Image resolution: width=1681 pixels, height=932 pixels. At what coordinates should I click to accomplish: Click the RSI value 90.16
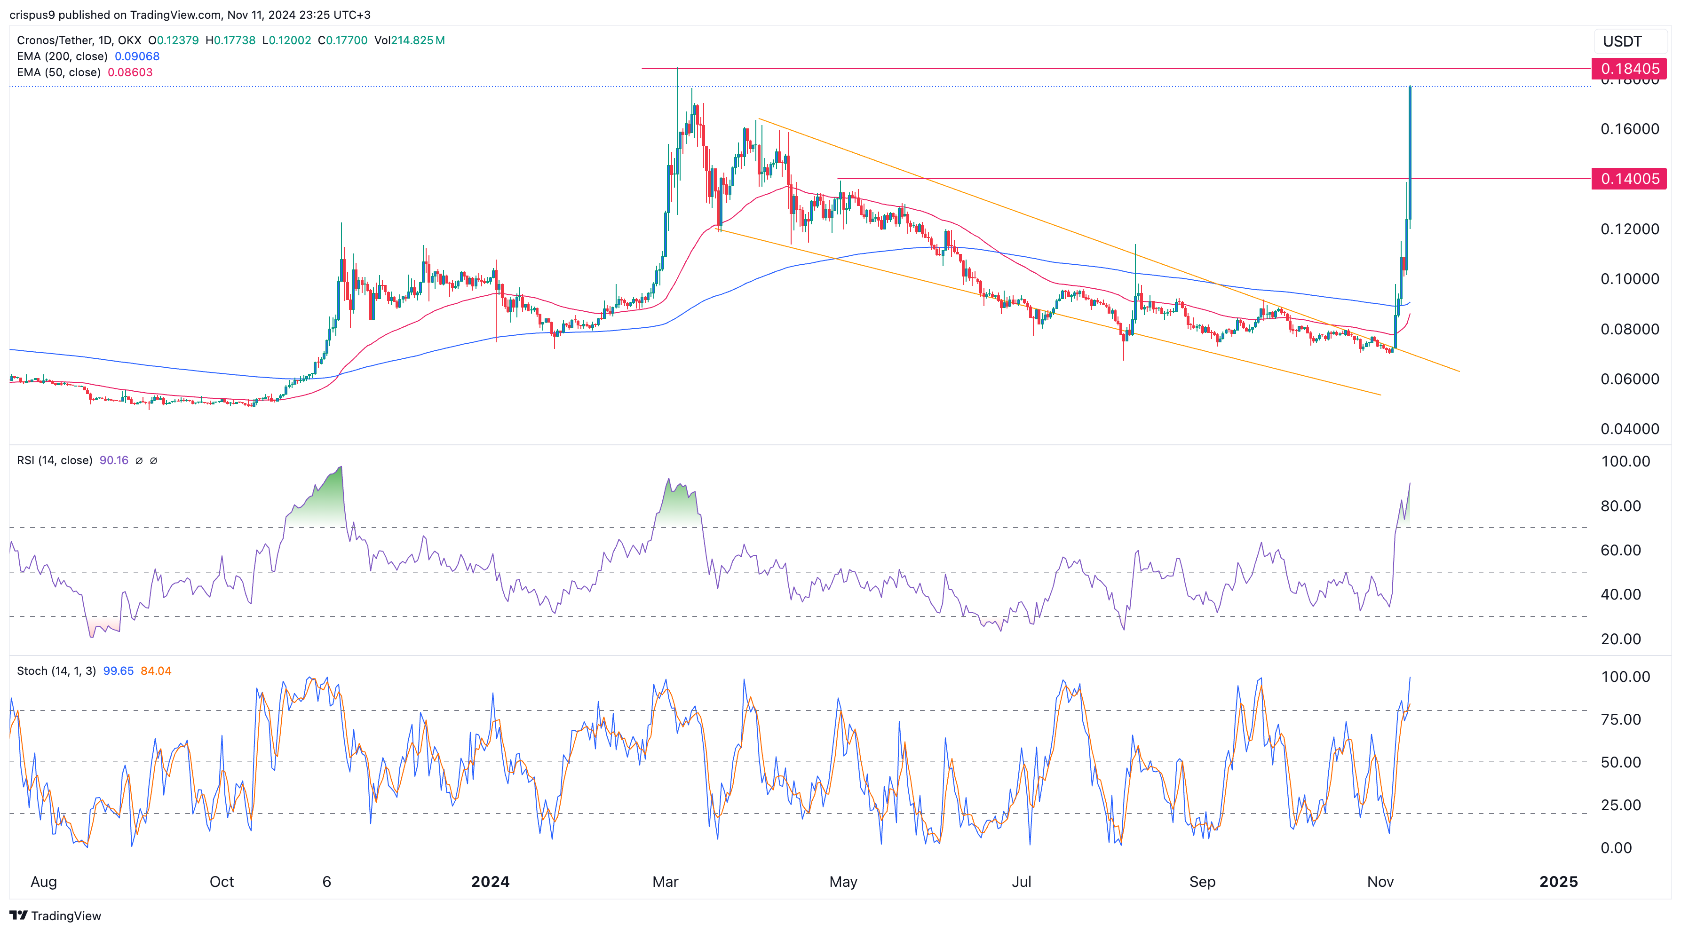[x=114, y=460]
